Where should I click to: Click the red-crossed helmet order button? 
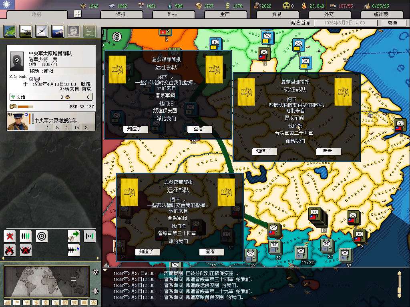(x=26, y=250)
